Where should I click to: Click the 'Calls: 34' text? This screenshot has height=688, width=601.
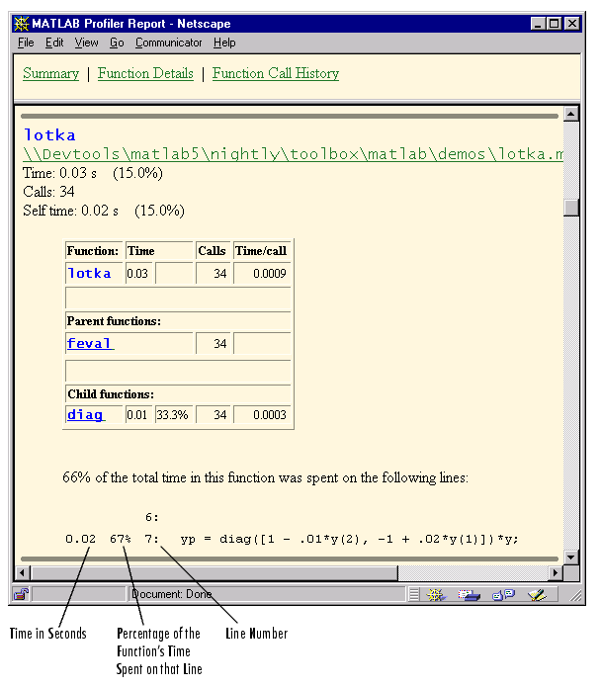tap(48, 192)
